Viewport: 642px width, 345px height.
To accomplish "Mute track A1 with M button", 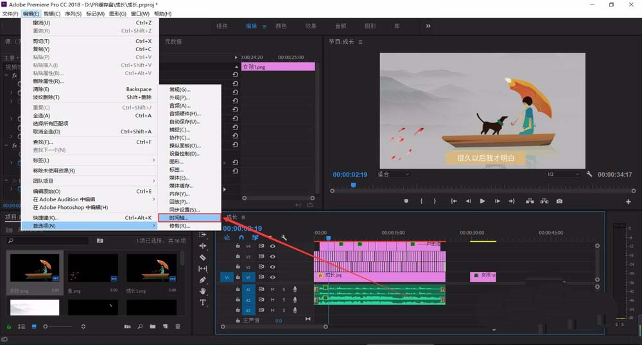I will click(272, 289).
